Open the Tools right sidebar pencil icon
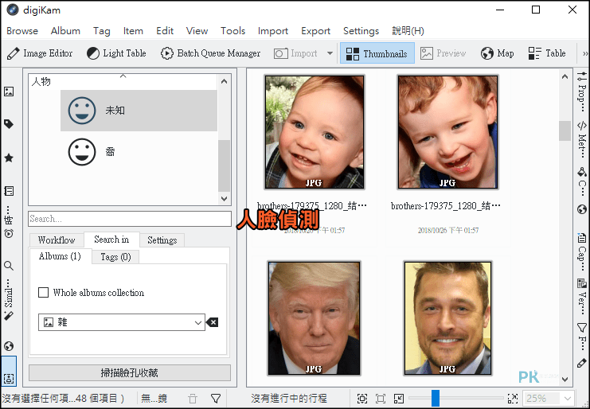This screenshot has height=409, width=590. point(582,364)
